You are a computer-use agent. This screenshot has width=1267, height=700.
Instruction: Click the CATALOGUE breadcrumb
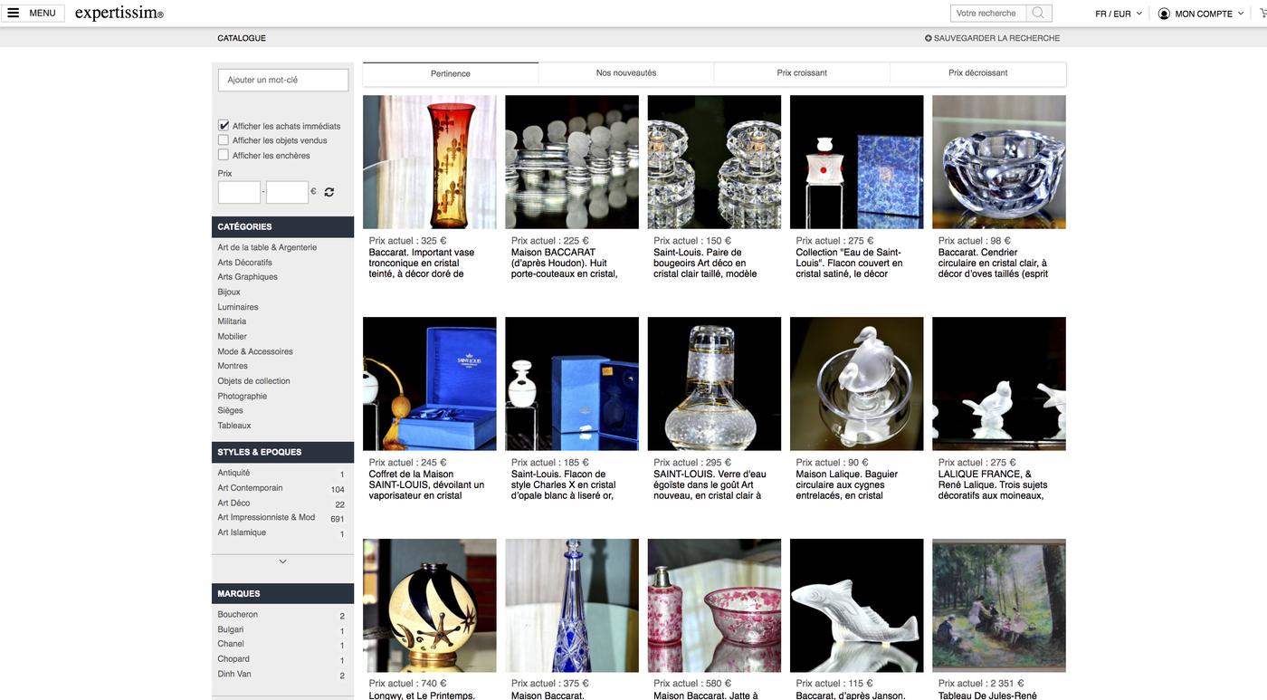242,38
